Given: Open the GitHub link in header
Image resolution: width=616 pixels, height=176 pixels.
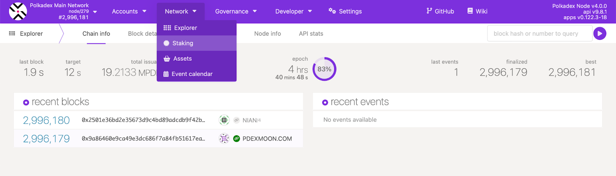Looking at the screenshot, I should (x=440, y=12).
